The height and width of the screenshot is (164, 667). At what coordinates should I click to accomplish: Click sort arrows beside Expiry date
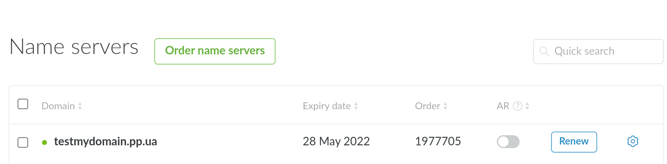click(356, 106)
